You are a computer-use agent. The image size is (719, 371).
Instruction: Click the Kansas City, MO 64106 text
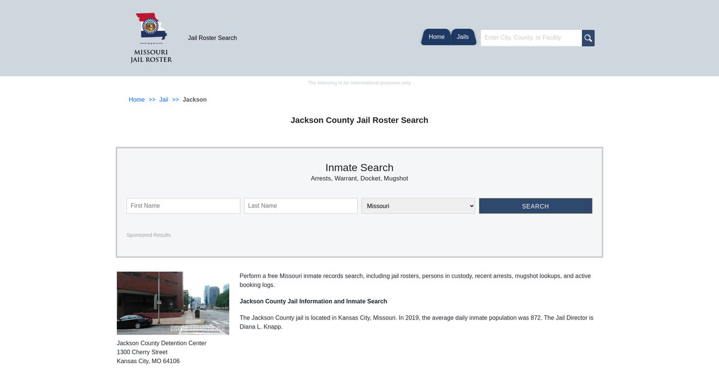pyautogui.click(x=148, y=361)
